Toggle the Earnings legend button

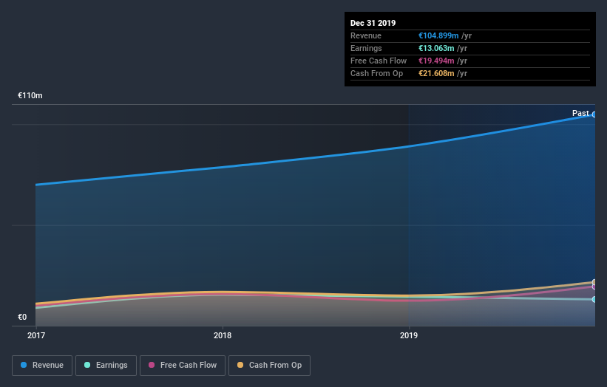(106, 366)
